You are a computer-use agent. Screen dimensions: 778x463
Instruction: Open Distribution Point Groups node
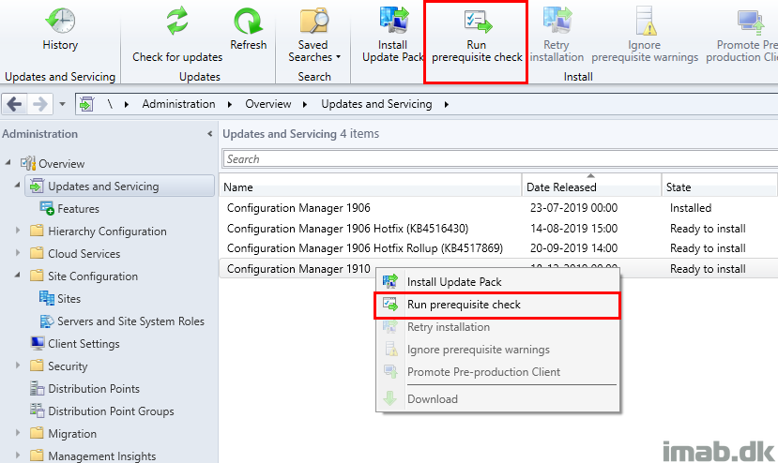pos(111,411)
